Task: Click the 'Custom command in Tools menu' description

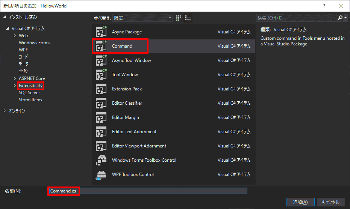Action: click(x=303, y=41)
